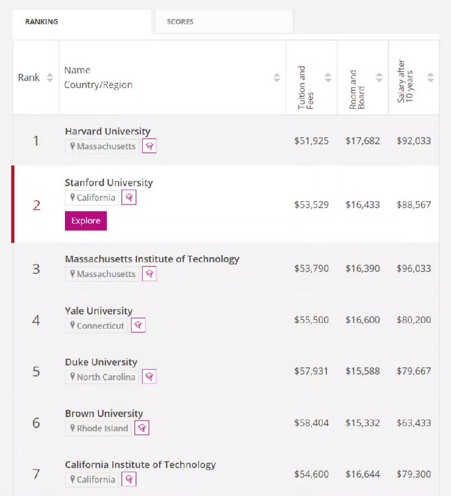
Task: Open the Harvard University link
Action: point(107,131)
